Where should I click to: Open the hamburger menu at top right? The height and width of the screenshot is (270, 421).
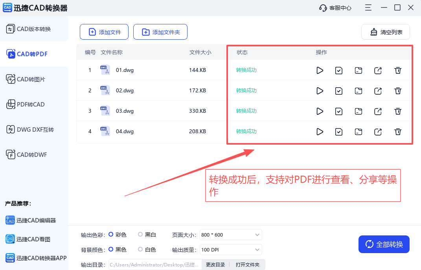(368, 7)
